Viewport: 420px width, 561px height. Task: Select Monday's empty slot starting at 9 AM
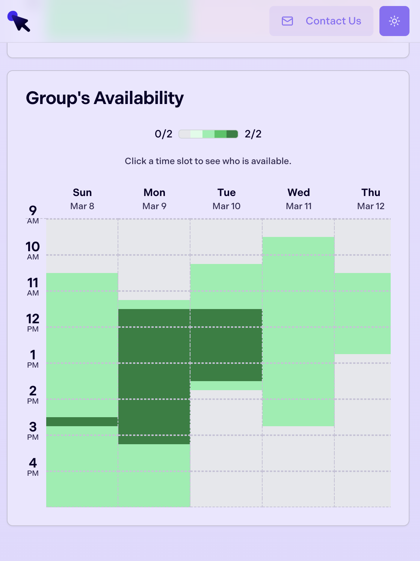[154, 237]
